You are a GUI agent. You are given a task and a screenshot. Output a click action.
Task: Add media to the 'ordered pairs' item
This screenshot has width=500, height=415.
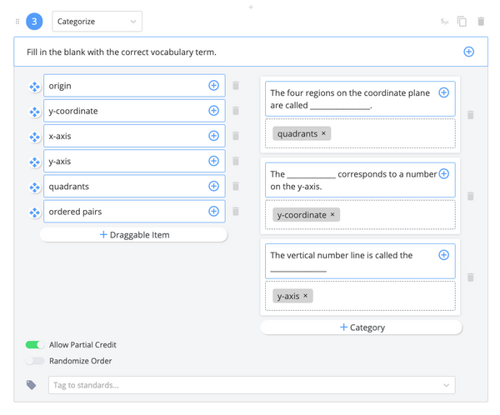pyautogui.click(x=213, y=211)
